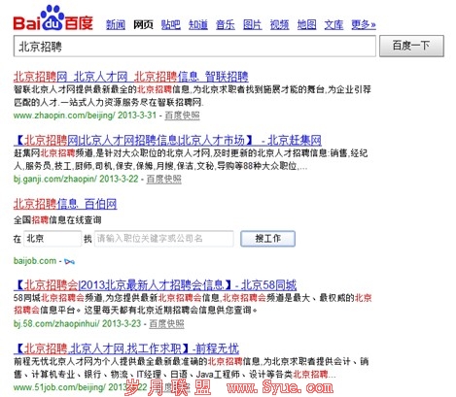
Task: Open the 北京赶集网 result title
Action: (167, 141)
